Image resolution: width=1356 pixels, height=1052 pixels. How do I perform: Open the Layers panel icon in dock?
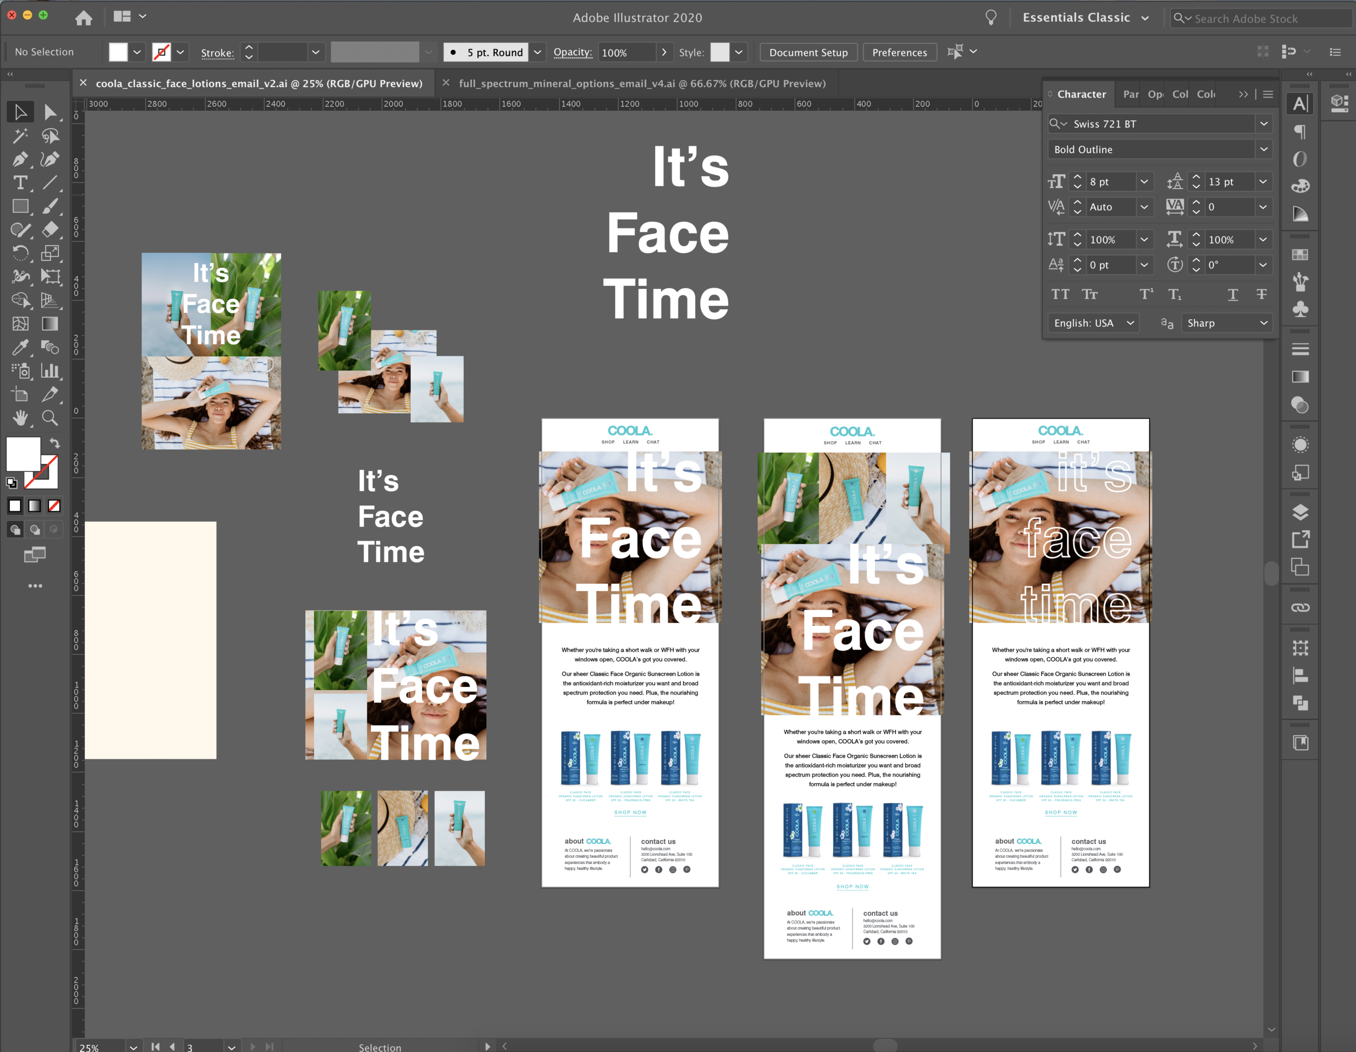point(1300,512)
